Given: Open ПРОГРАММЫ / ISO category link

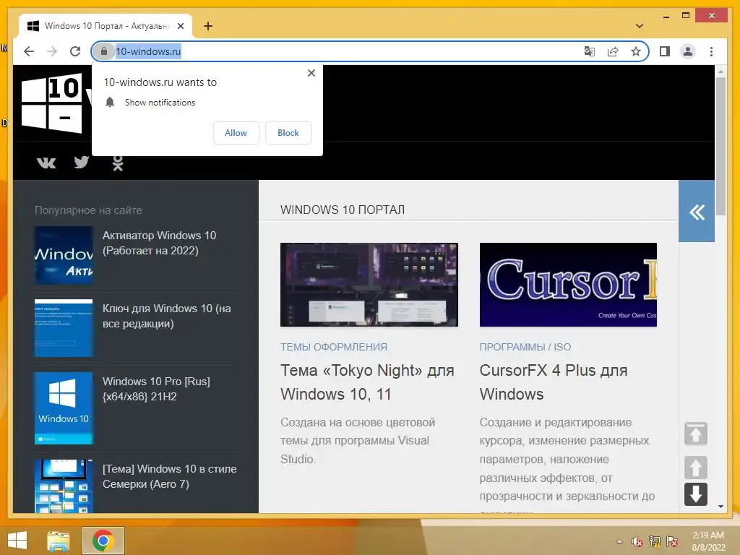Looking at the screenshot, I should pyautogui.click(x=525, y=347).
